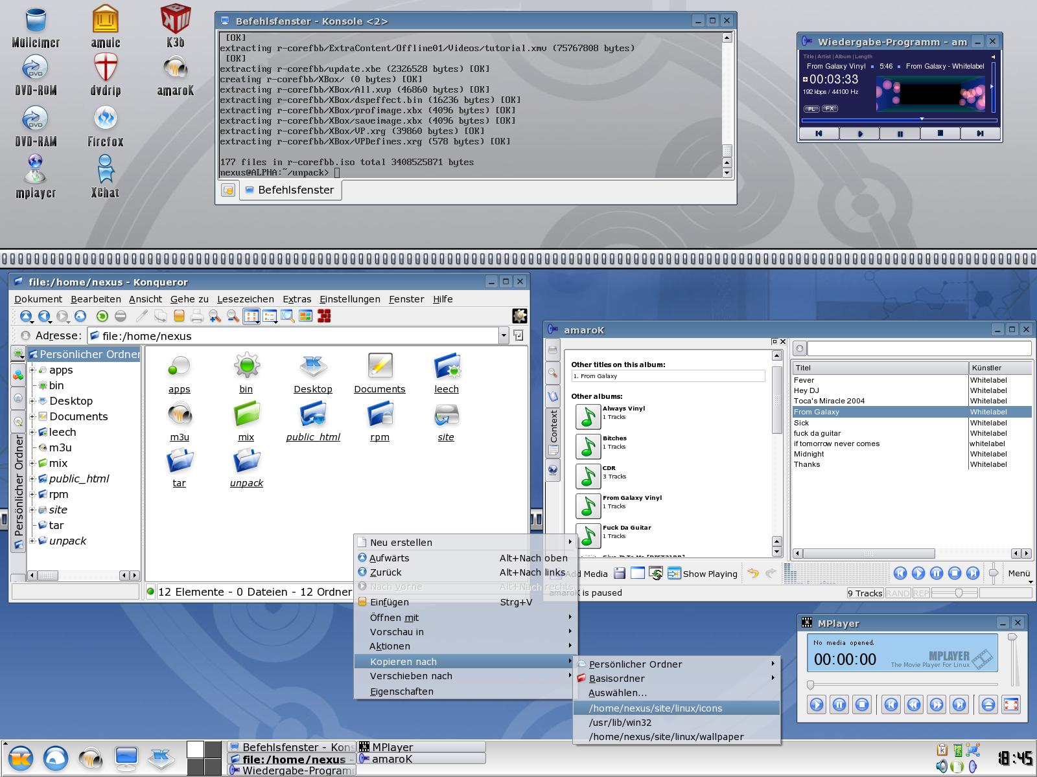Open Neu erstellen submenu
Viewport: 1037px width, 777px height.
point(464,543)
